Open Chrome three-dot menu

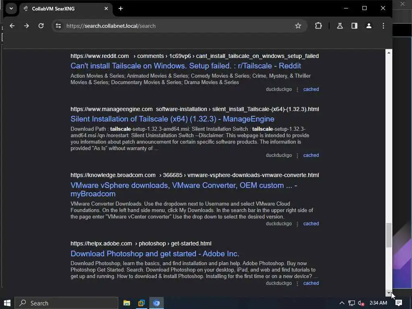[383, 26]
